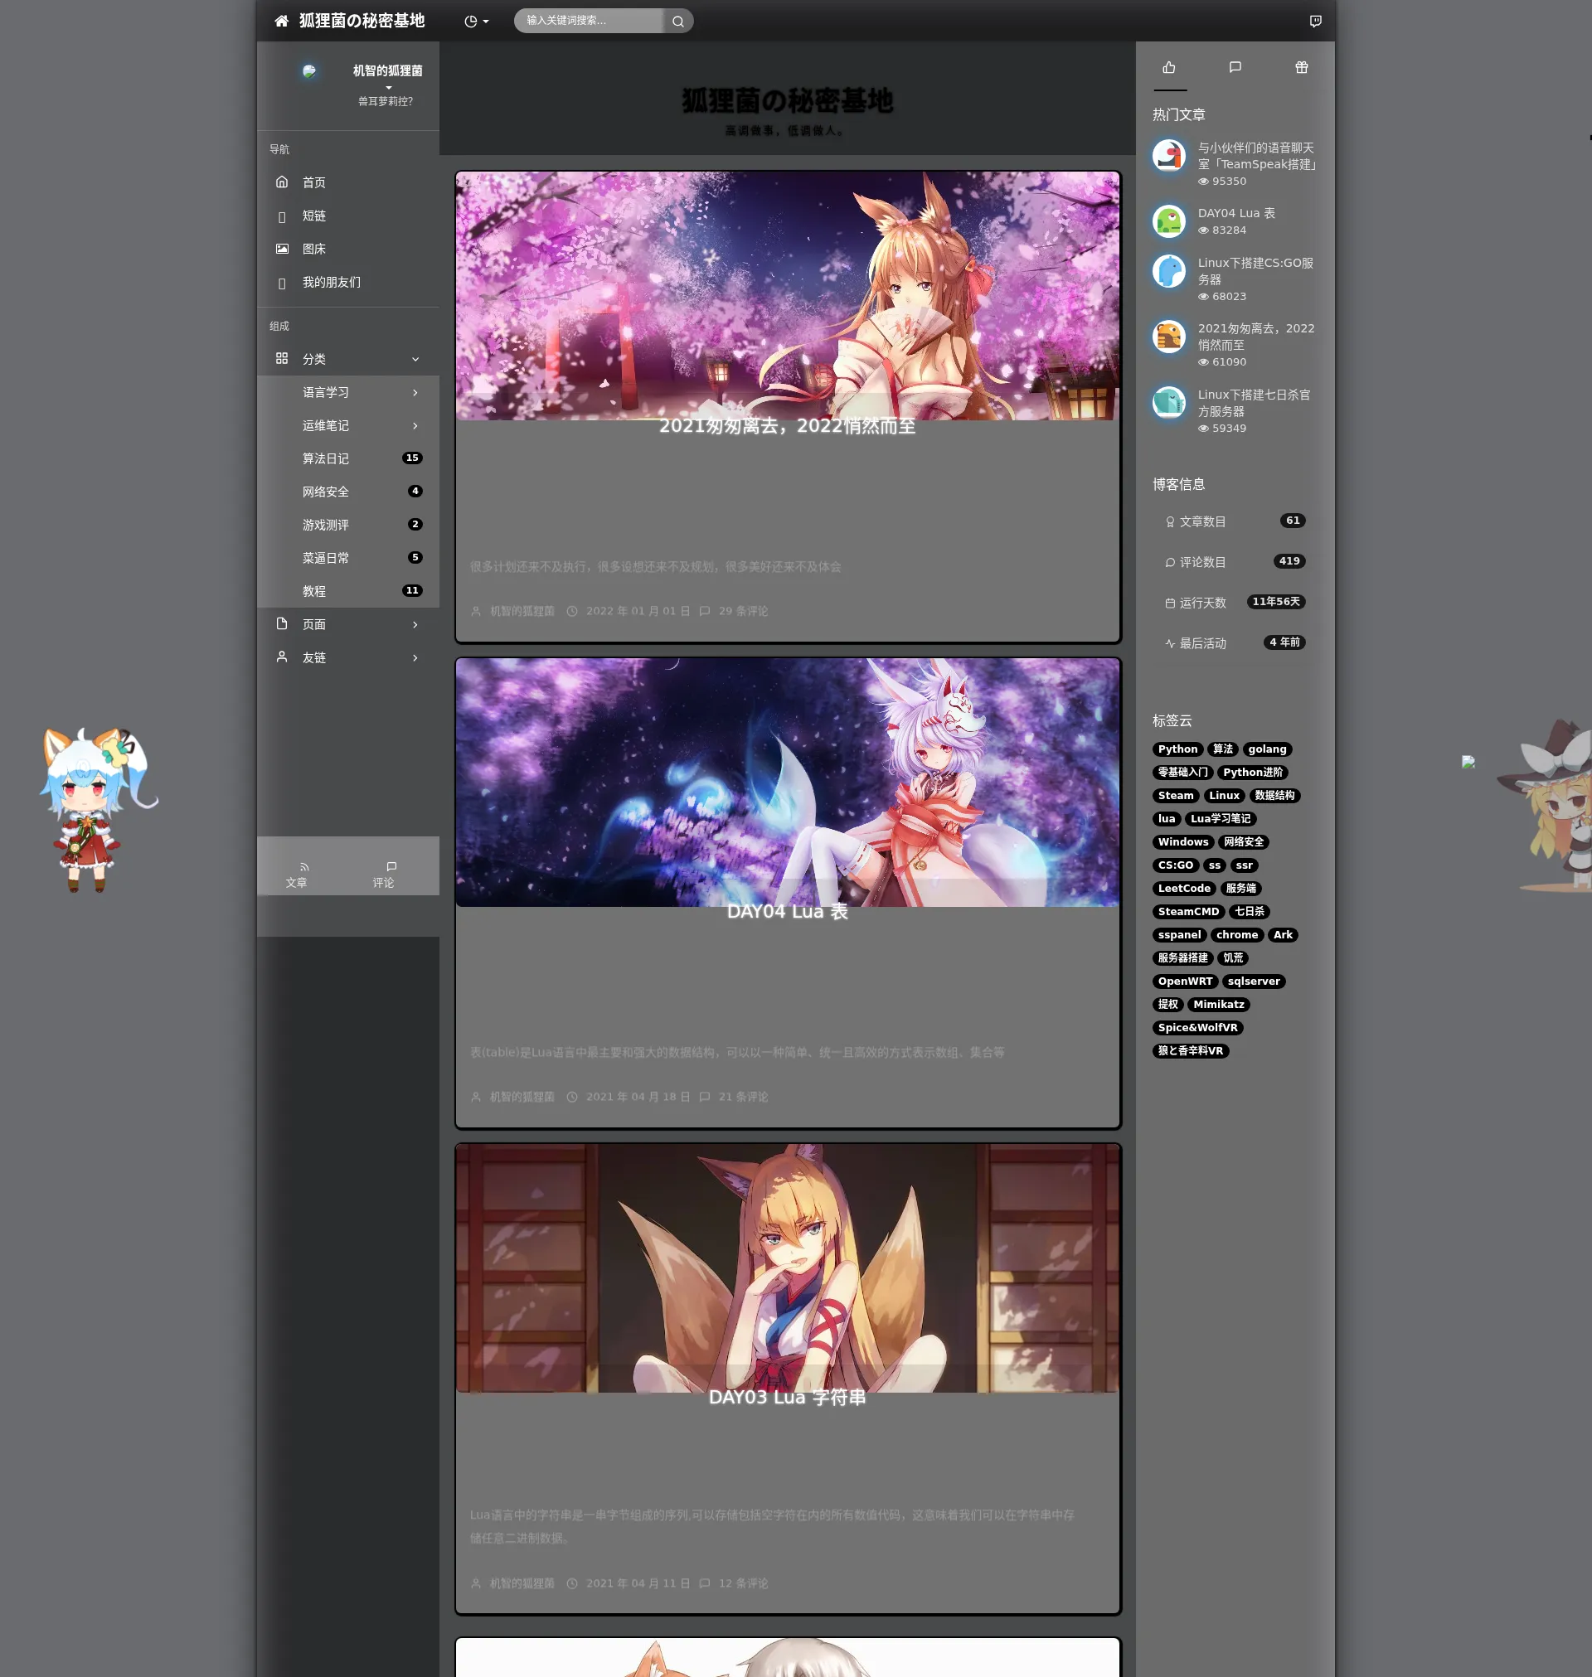Select the Steam tag
The width and height of the screenshot is (1592, 1677).
pos(1175,797)
